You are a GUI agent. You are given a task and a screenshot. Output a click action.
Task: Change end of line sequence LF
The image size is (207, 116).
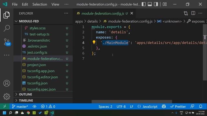click(132, 107)
